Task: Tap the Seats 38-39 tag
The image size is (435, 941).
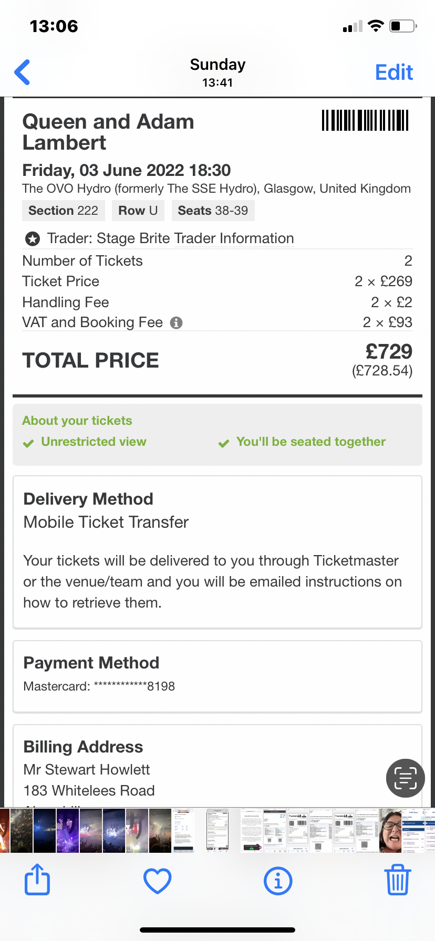Action: coord(213,211)
